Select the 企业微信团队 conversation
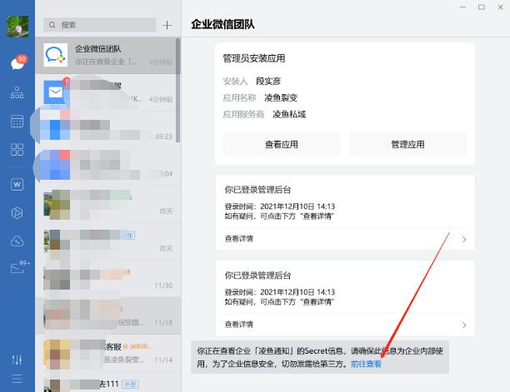 pyautogui.click(x=107, y=55)
